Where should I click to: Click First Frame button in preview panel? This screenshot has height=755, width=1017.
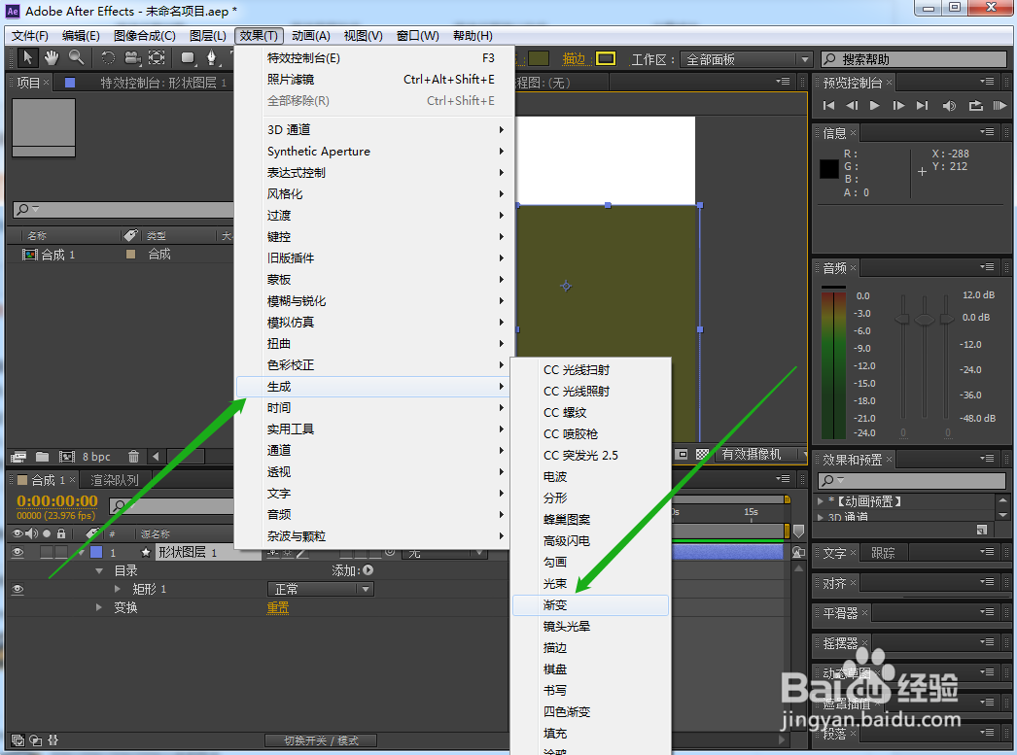click(x=828, y=106)
